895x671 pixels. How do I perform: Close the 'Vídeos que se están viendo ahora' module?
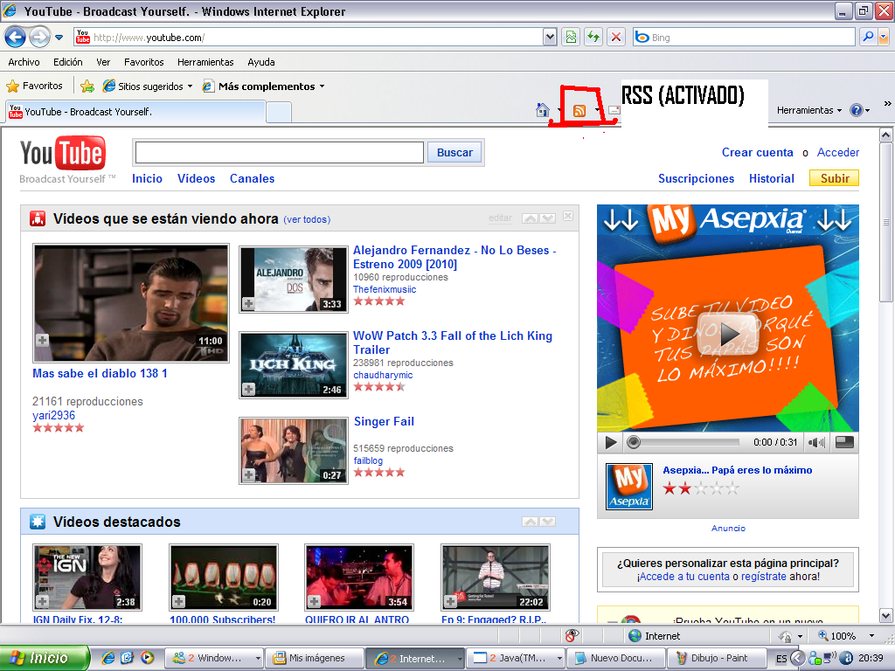(x=568, y=217)
